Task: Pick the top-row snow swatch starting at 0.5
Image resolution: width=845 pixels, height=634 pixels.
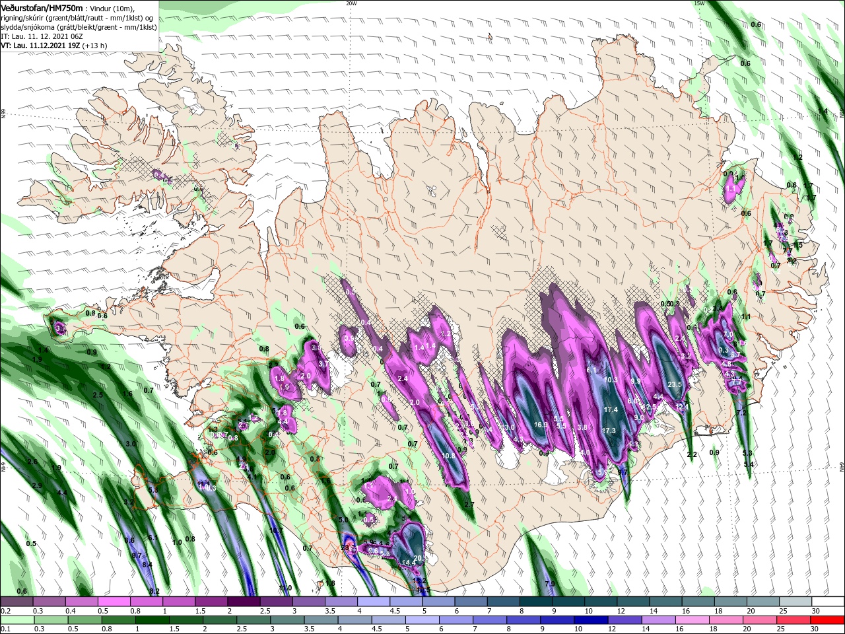Action: pyautogui.click(x=114, y=602)
